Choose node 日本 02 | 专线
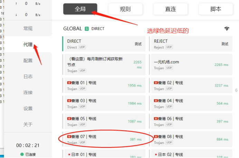Screen dimensions: 239x158 tap(191, 154)
